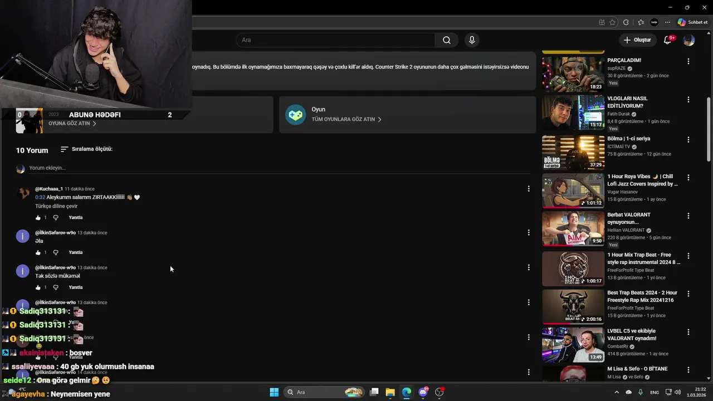
Task: Open options for Bölmə 1-ci seriya video
Action: coord(688,140)
